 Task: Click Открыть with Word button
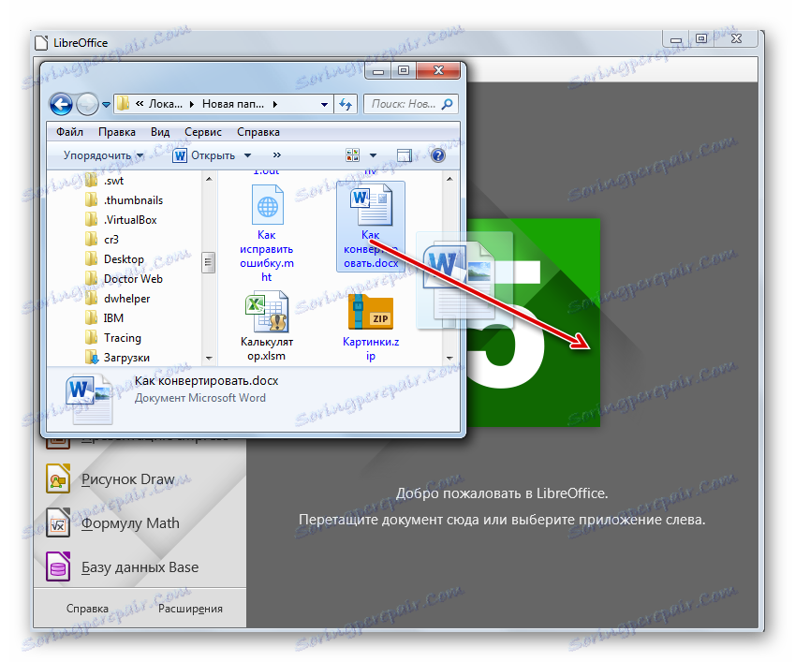pyautogui.click(x=203, y=155)
